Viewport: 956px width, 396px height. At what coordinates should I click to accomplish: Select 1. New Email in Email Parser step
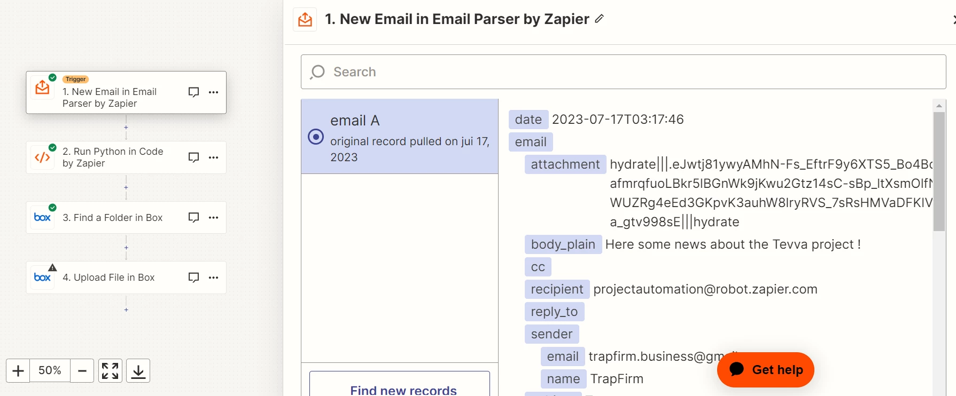(126, 92)
